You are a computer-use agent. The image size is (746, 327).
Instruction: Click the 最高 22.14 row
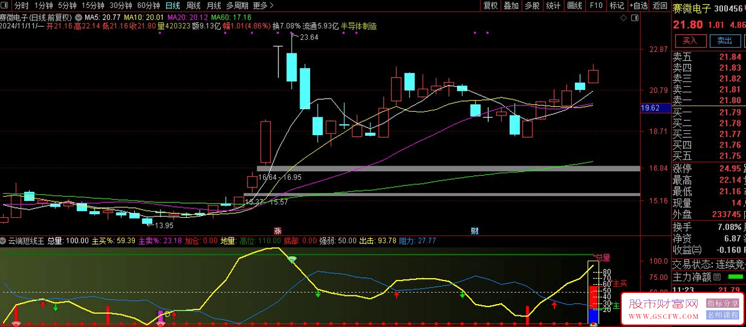click(x=709, y=180)
